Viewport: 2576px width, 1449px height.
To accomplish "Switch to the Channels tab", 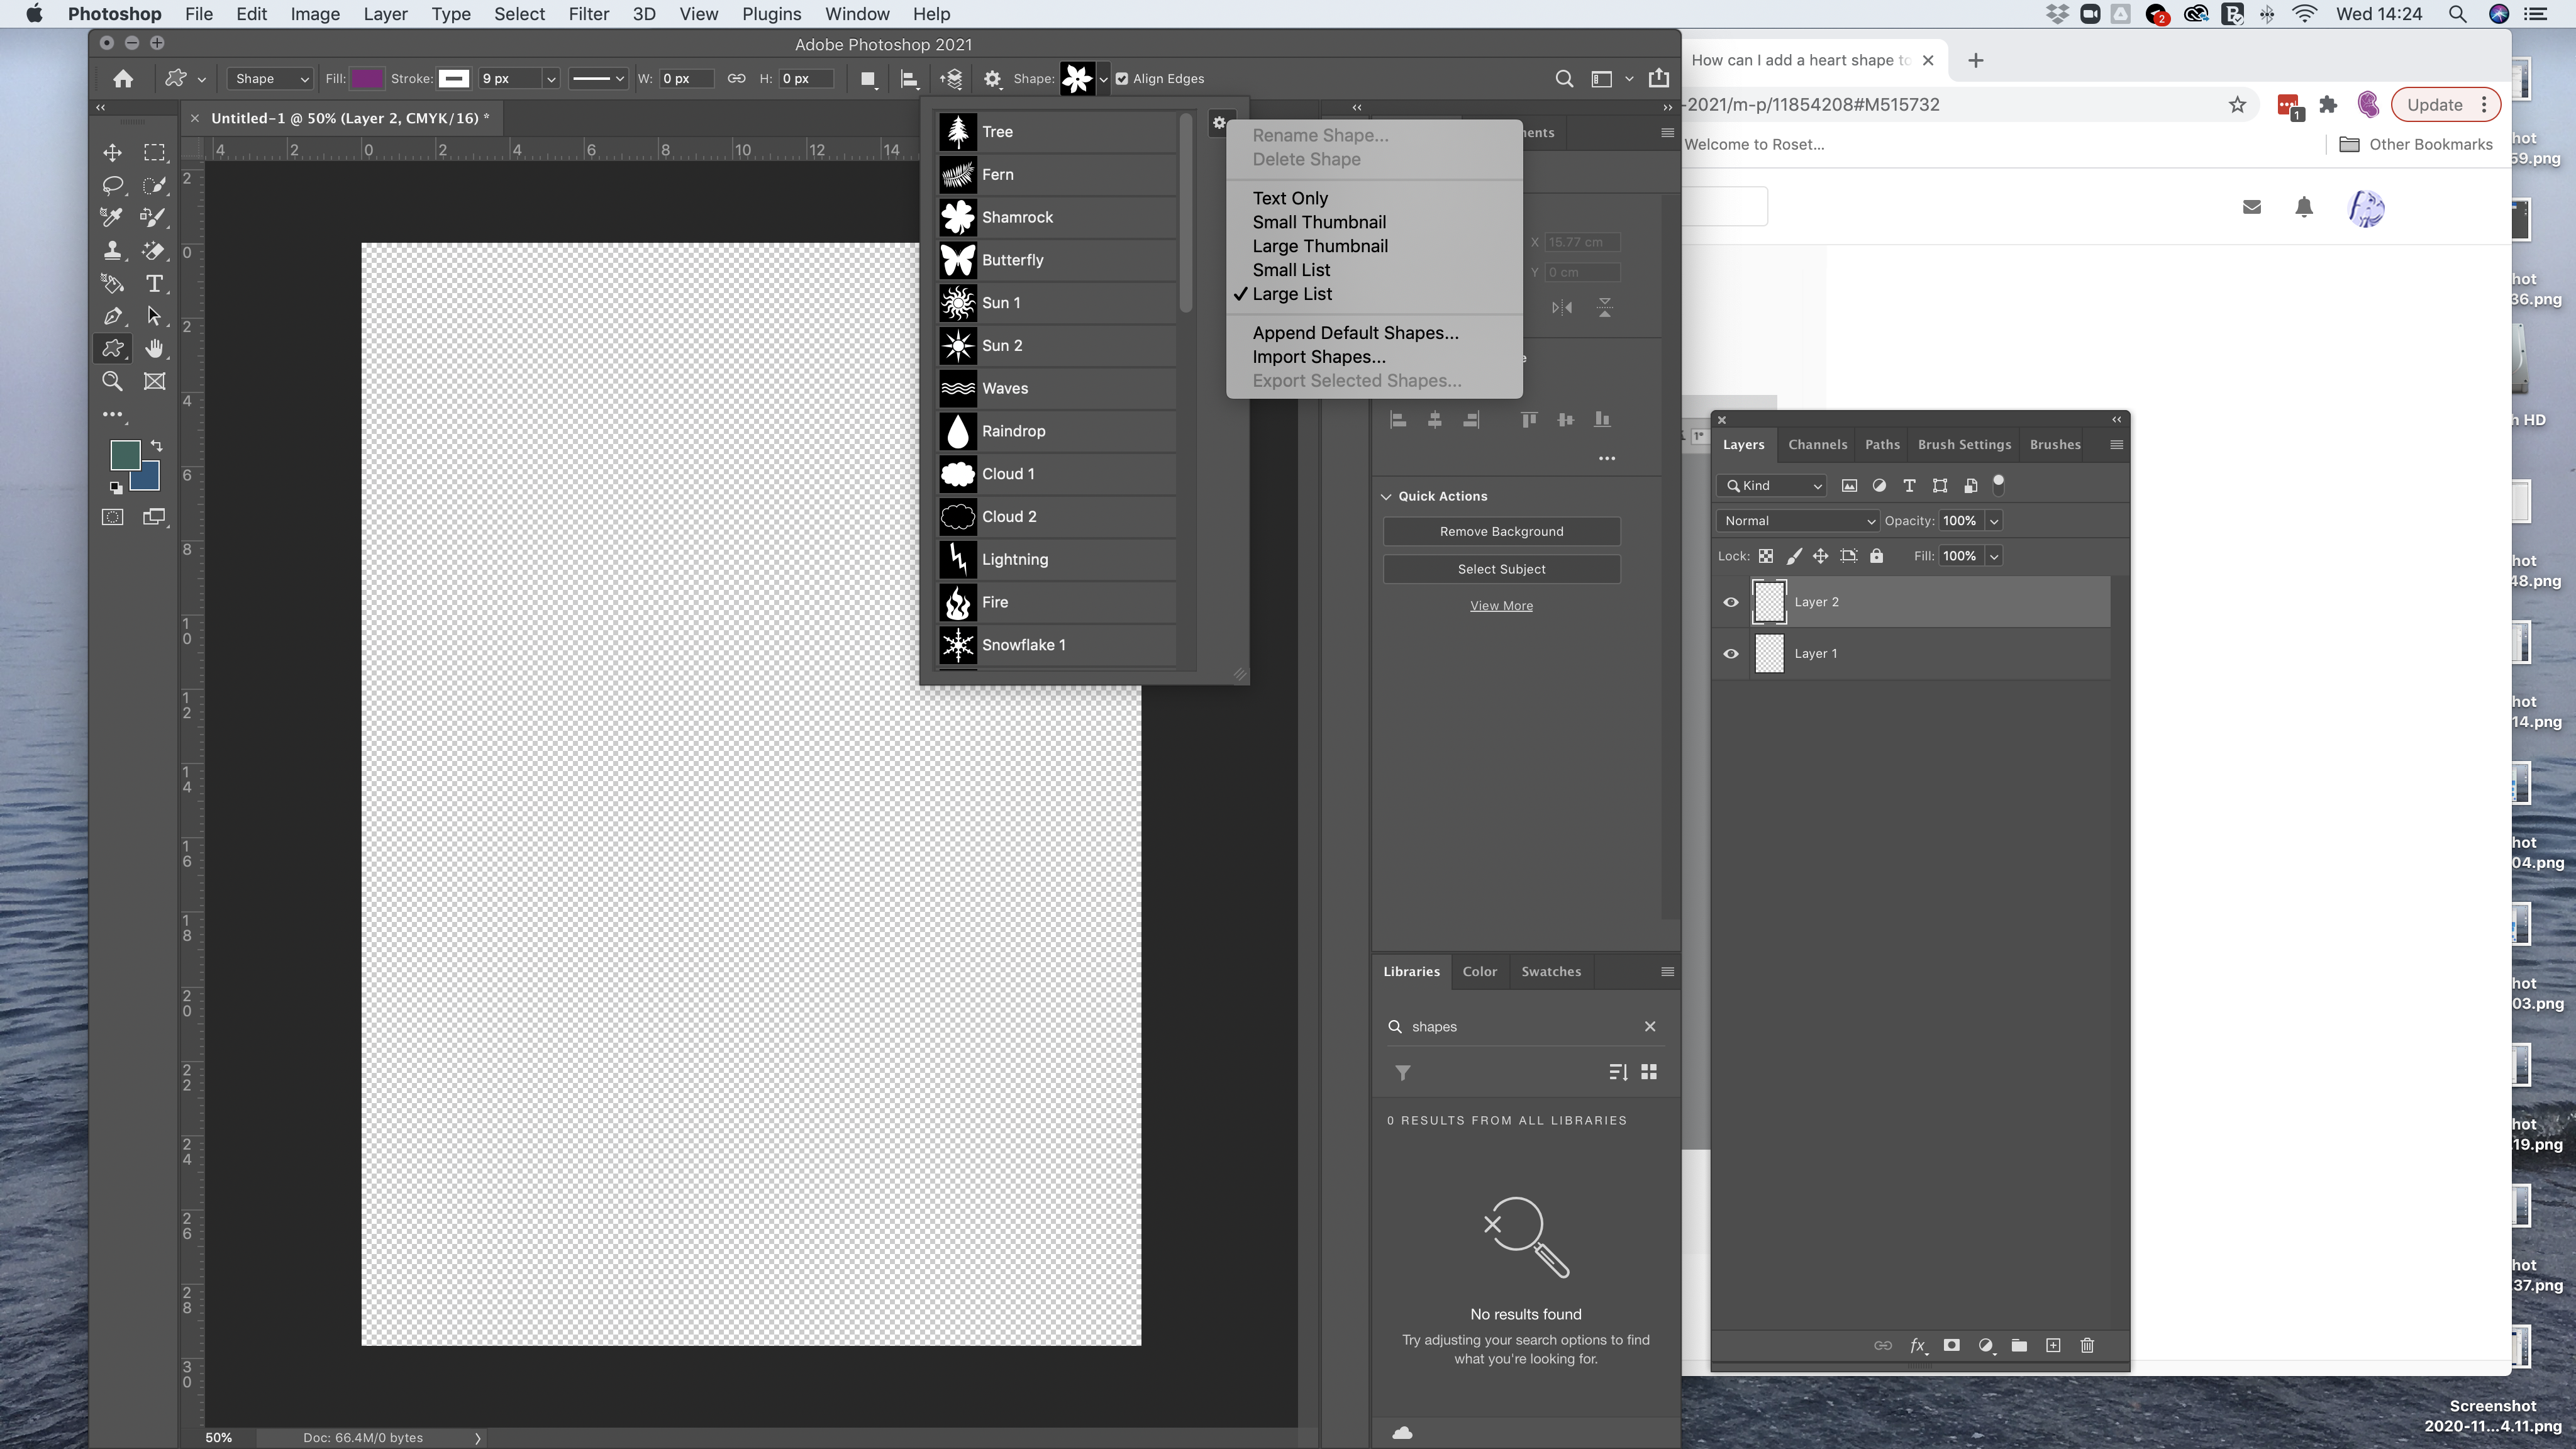I will click(x=1817, y=445).
